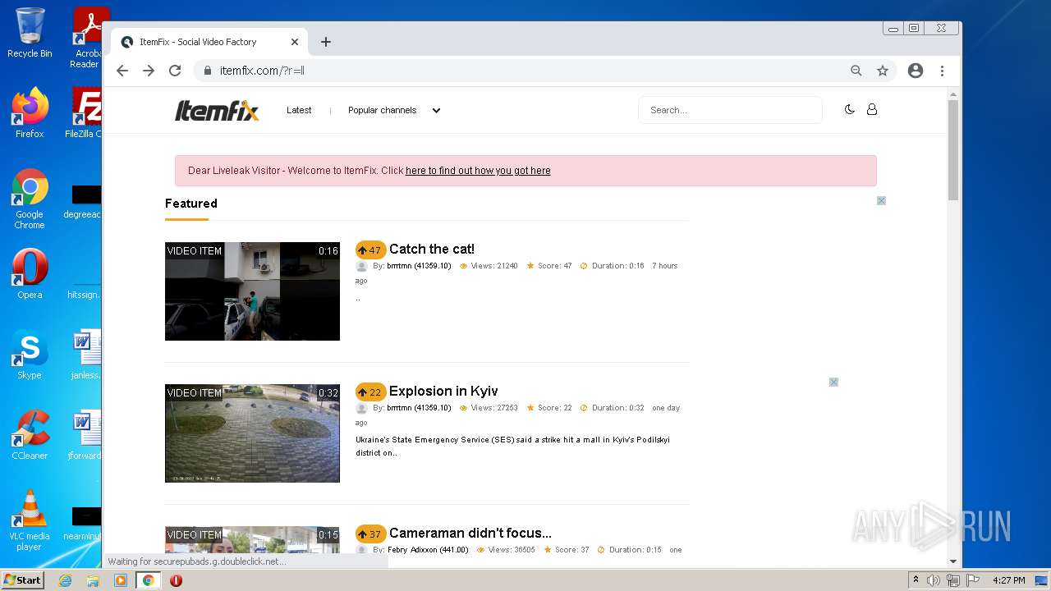Toggle dark mode moon icon
Image resolution: width=1051 pixels, height=591 pixels.
850,109
